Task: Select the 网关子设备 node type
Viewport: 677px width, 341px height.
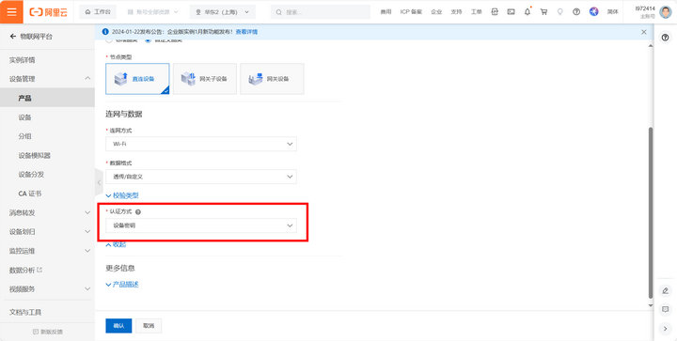Action: pos(205,79)
